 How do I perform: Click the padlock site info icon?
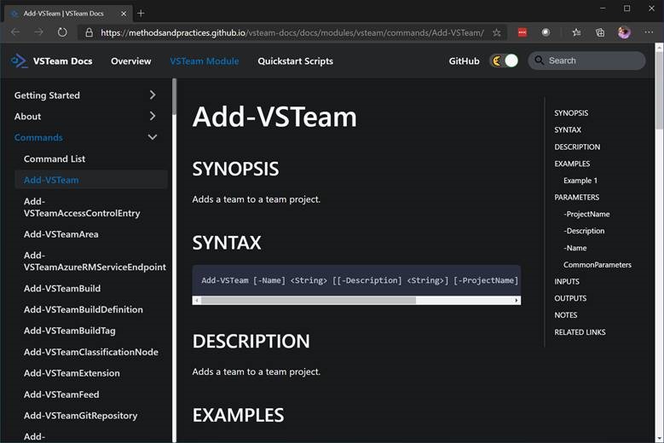(x=89, y=32)
